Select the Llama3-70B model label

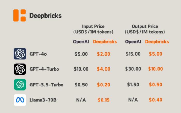[x=43, y=100]
